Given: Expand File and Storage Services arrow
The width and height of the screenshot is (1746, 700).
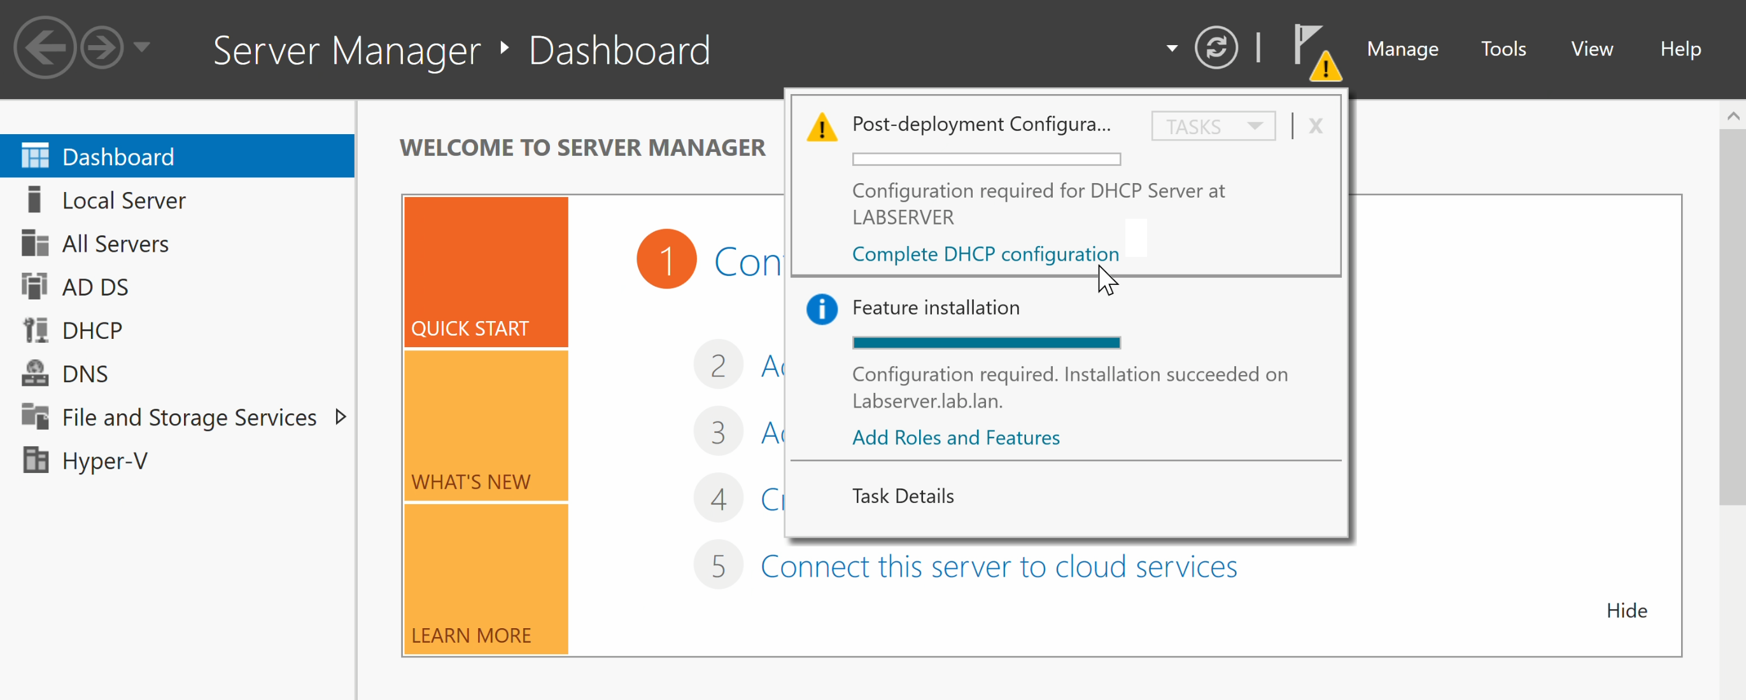Looking at the screenshot, I should tap(341, 416).
